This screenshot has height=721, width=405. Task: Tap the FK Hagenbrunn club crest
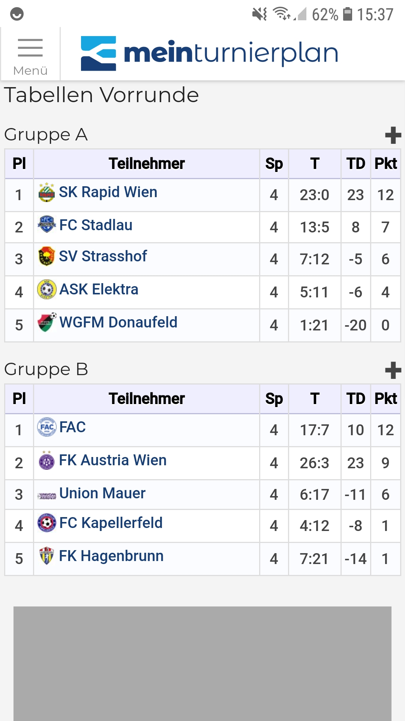tap(46, 556)
